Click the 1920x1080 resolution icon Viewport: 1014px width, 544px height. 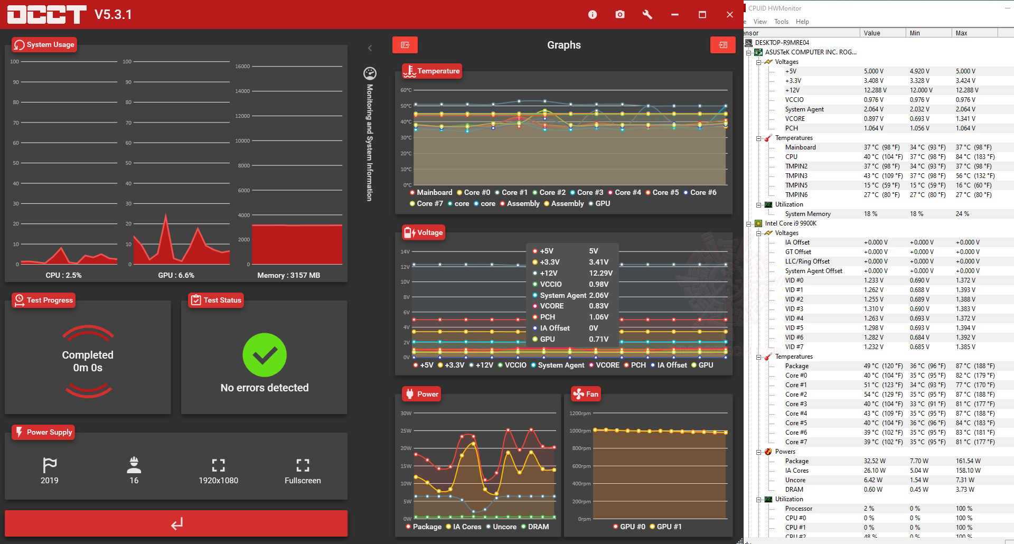218,465
